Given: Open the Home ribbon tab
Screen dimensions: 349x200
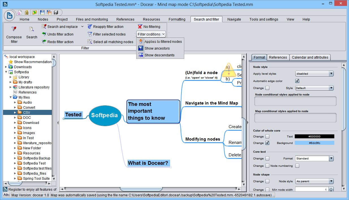Looking at the screenshot, I should 25,19.
